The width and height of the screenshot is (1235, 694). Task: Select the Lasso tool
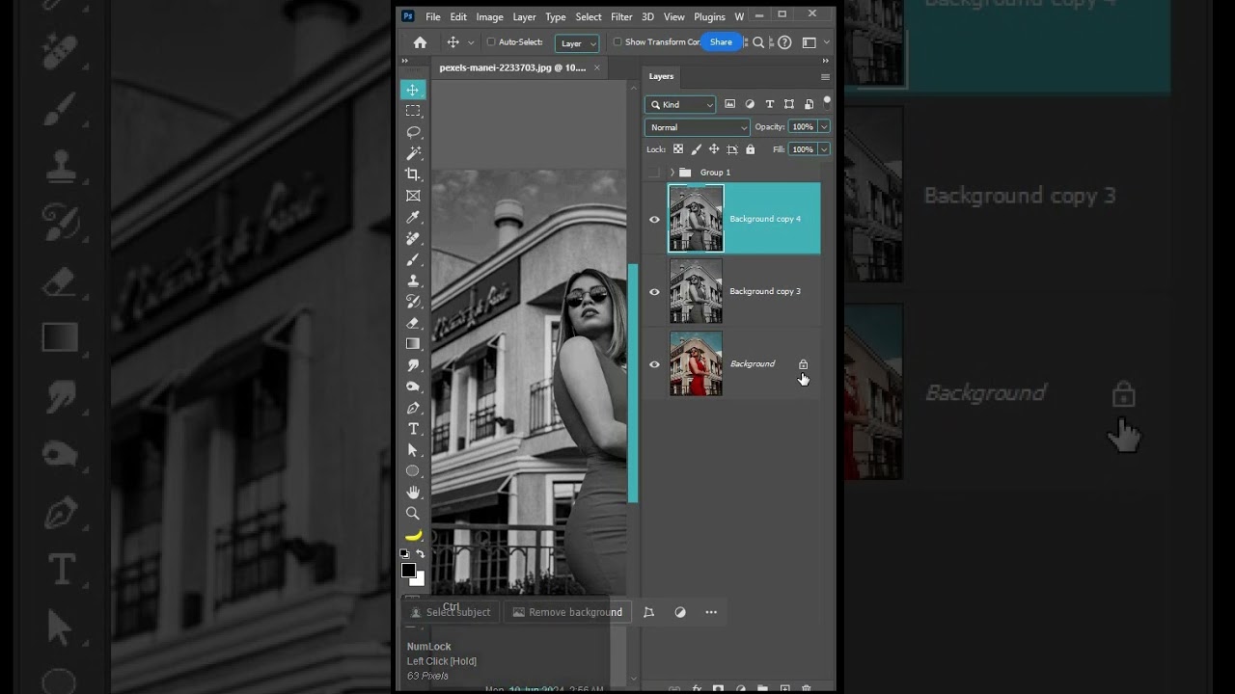tap(413, 131)
